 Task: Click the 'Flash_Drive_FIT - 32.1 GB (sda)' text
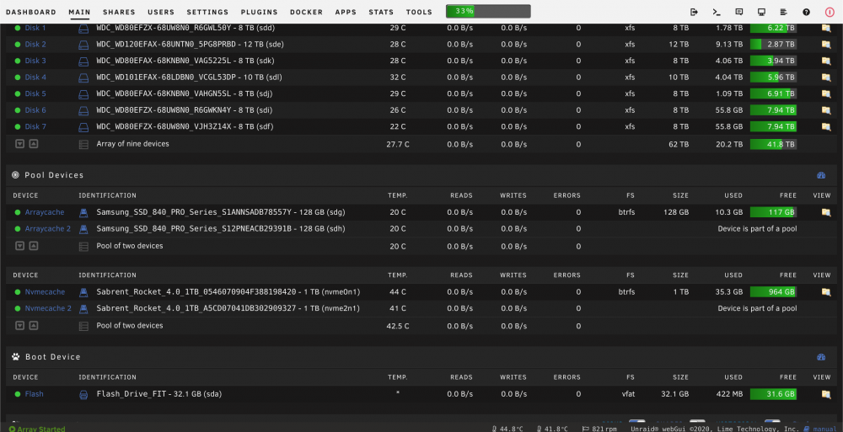[x=159, y=394]
